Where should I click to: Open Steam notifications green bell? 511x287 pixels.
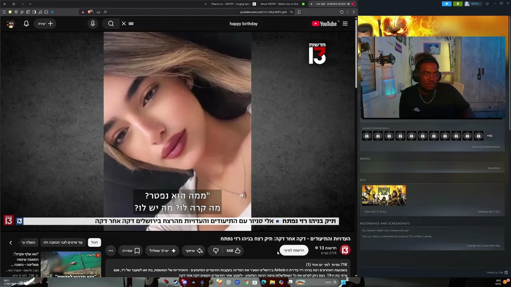pos(458,4)
